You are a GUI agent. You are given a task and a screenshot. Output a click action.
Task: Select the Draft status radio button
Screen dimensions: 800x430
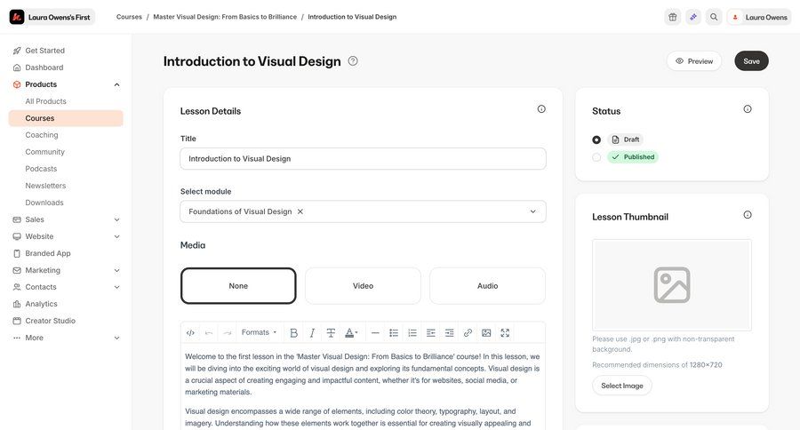click(x=596, y=139)
